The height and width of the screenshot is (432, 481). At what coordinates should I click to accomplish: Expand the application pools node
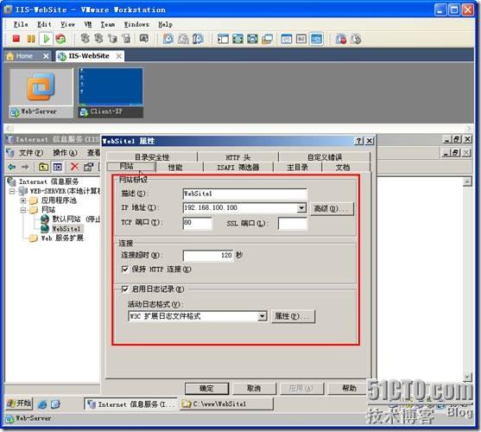point(23,200)
